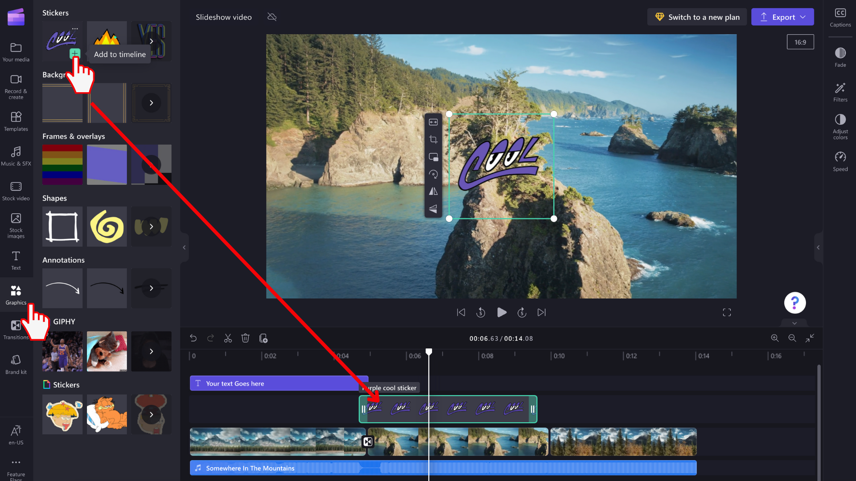Open Captions panel
The width and height of the screenshot is (856, 481).
pyautogui.click(x=840, y=17)
